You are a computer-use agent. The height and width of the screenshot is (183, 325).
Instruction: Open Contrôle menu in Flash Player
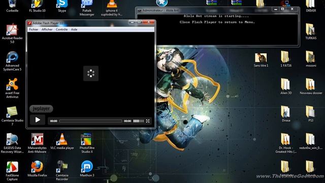click(x=61, y=29)
